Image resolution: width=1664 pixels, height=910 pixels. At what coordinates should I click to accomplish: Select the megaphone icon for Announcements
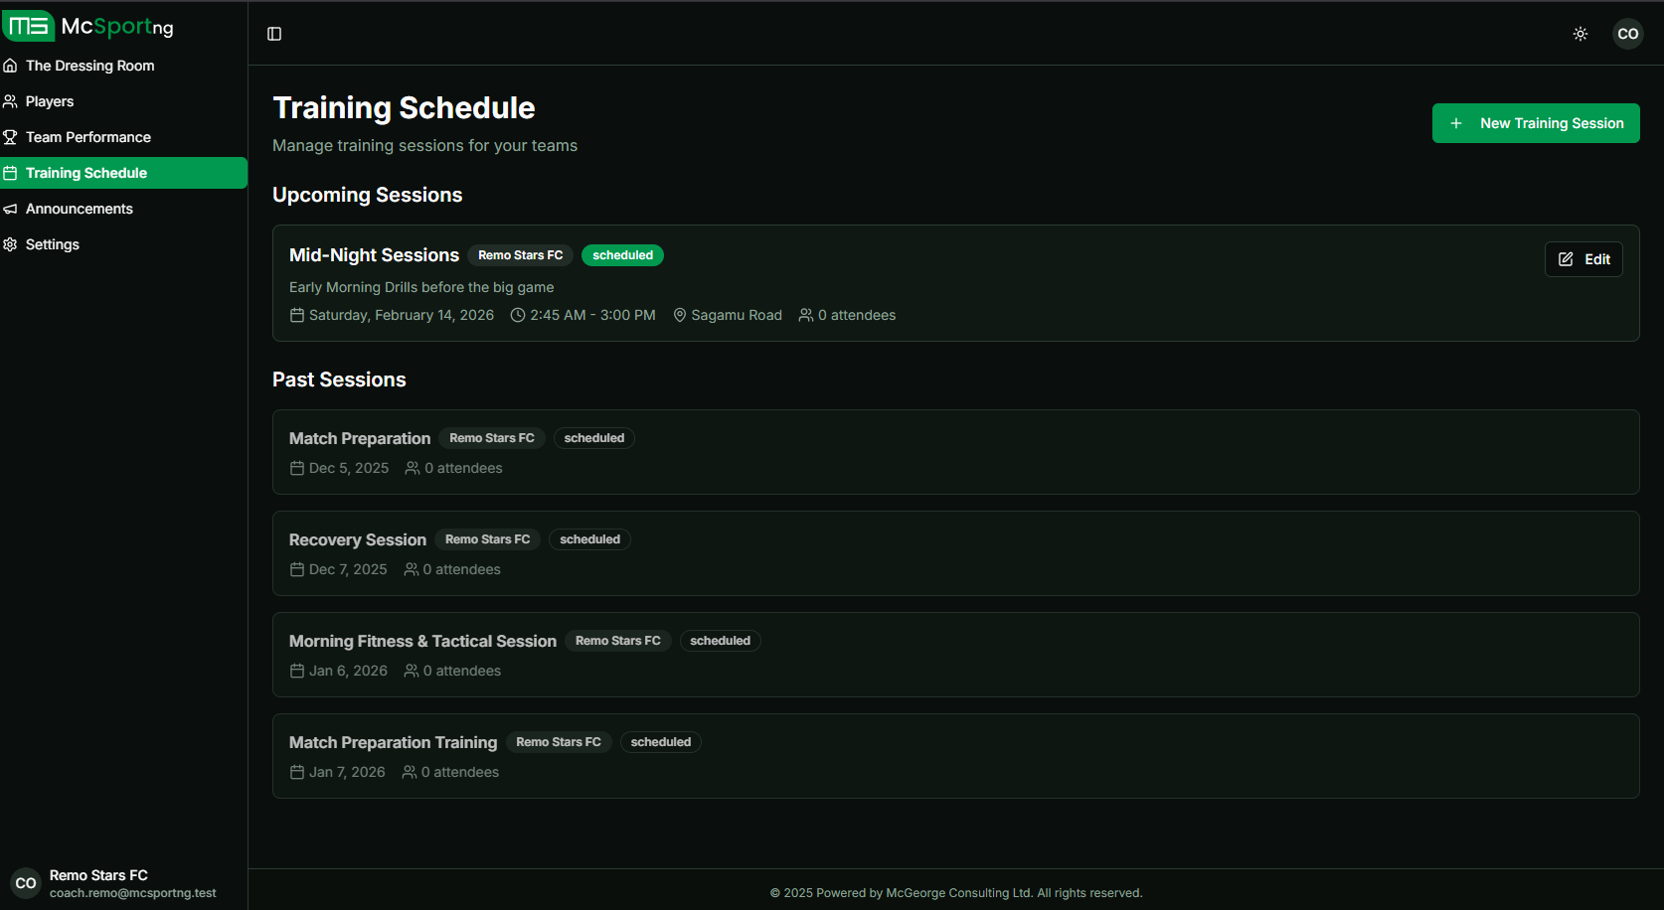tap(11, 208)
